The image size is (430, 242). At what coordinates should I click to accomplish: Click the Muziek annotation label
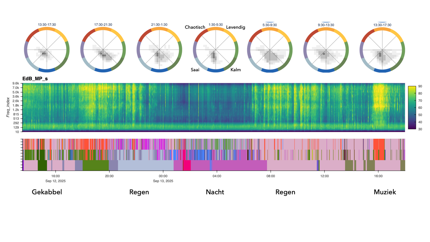coord(385,192)
